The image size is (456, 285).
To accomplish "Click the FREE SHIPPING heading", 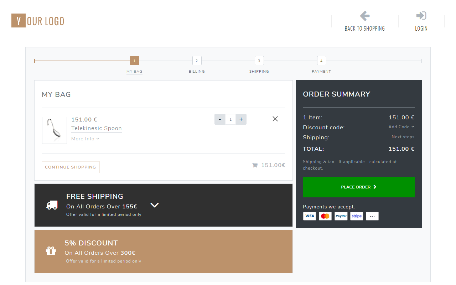I will coord(95,196).
